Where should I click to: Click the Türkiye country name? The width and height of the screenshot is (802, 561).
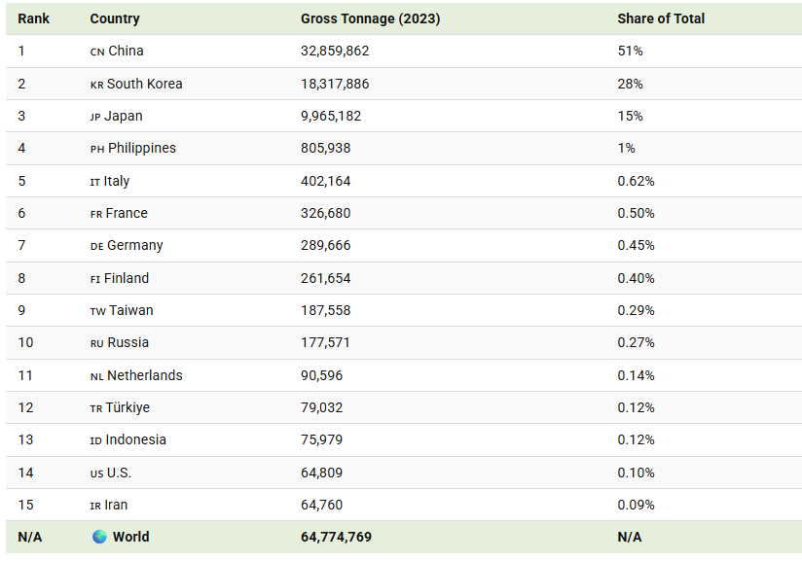point(128,407)
